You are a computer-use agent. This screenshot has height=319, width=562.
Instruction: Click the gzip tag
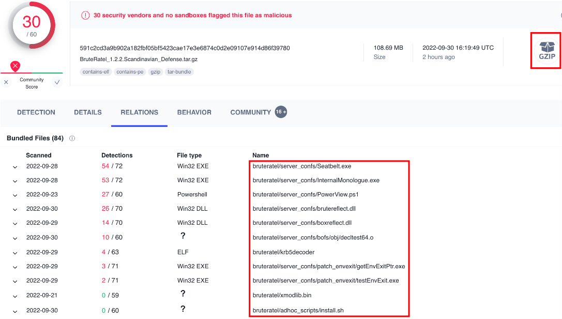click(x=155, y=72)
